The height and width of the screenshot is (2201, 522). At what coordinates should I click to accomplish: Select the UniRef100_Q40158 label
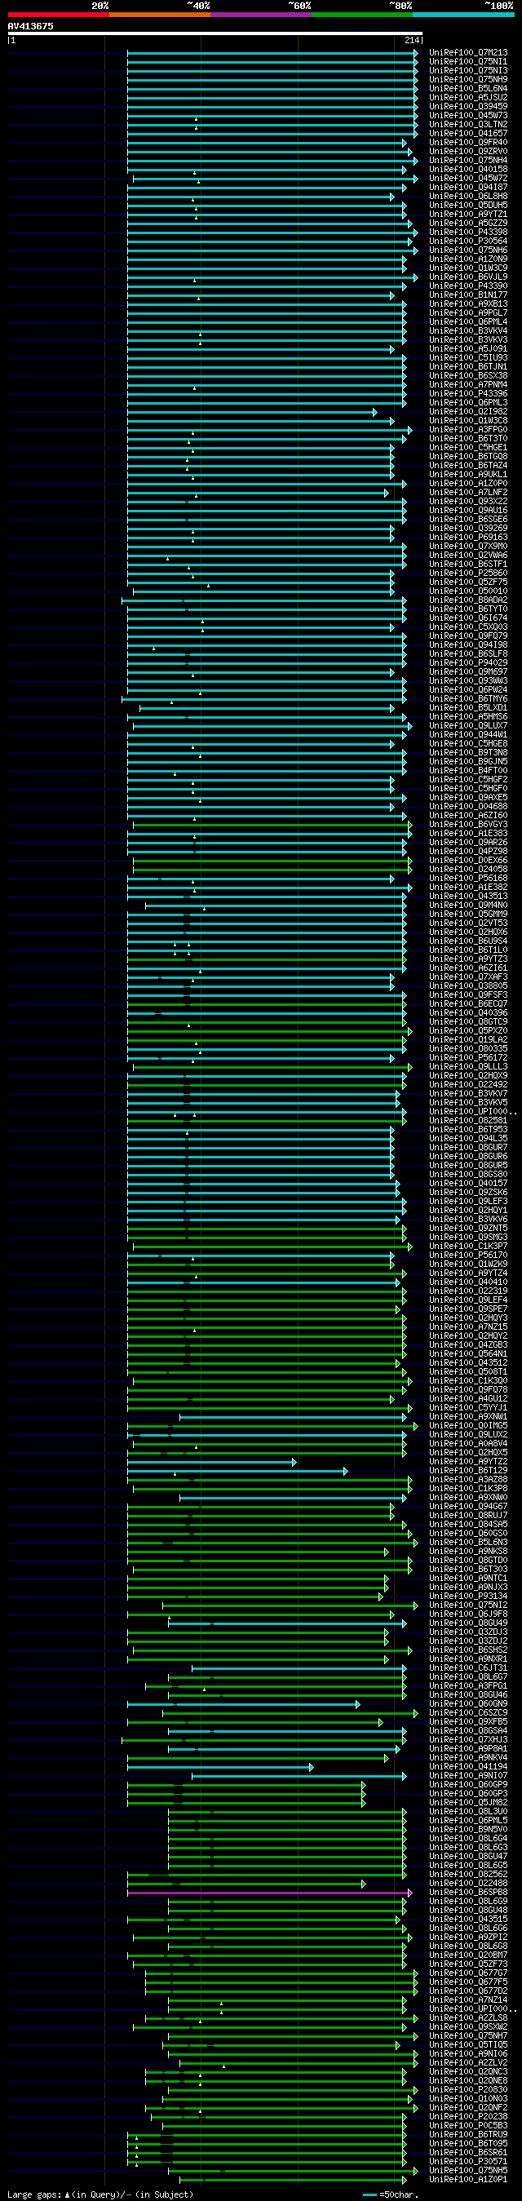(468, 169)
